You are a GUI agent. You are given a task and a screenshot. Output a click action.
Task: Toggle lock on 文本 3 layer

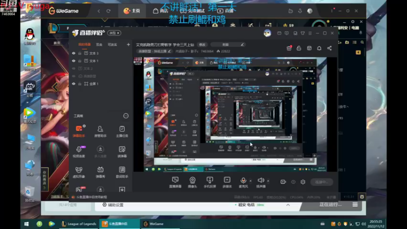[80, 53]
